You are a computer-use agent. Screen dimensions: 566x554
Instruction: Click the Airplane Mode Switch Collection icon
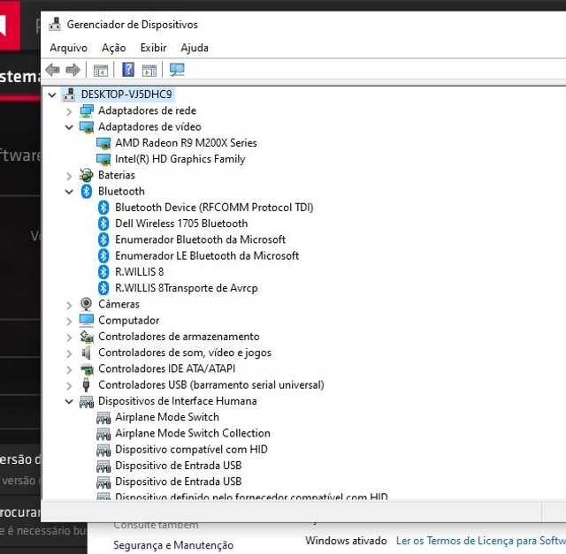point(103,434)
